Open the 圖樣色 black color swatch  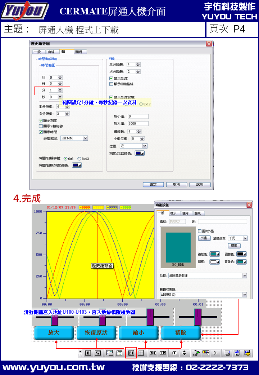click(x=241, y=254)
